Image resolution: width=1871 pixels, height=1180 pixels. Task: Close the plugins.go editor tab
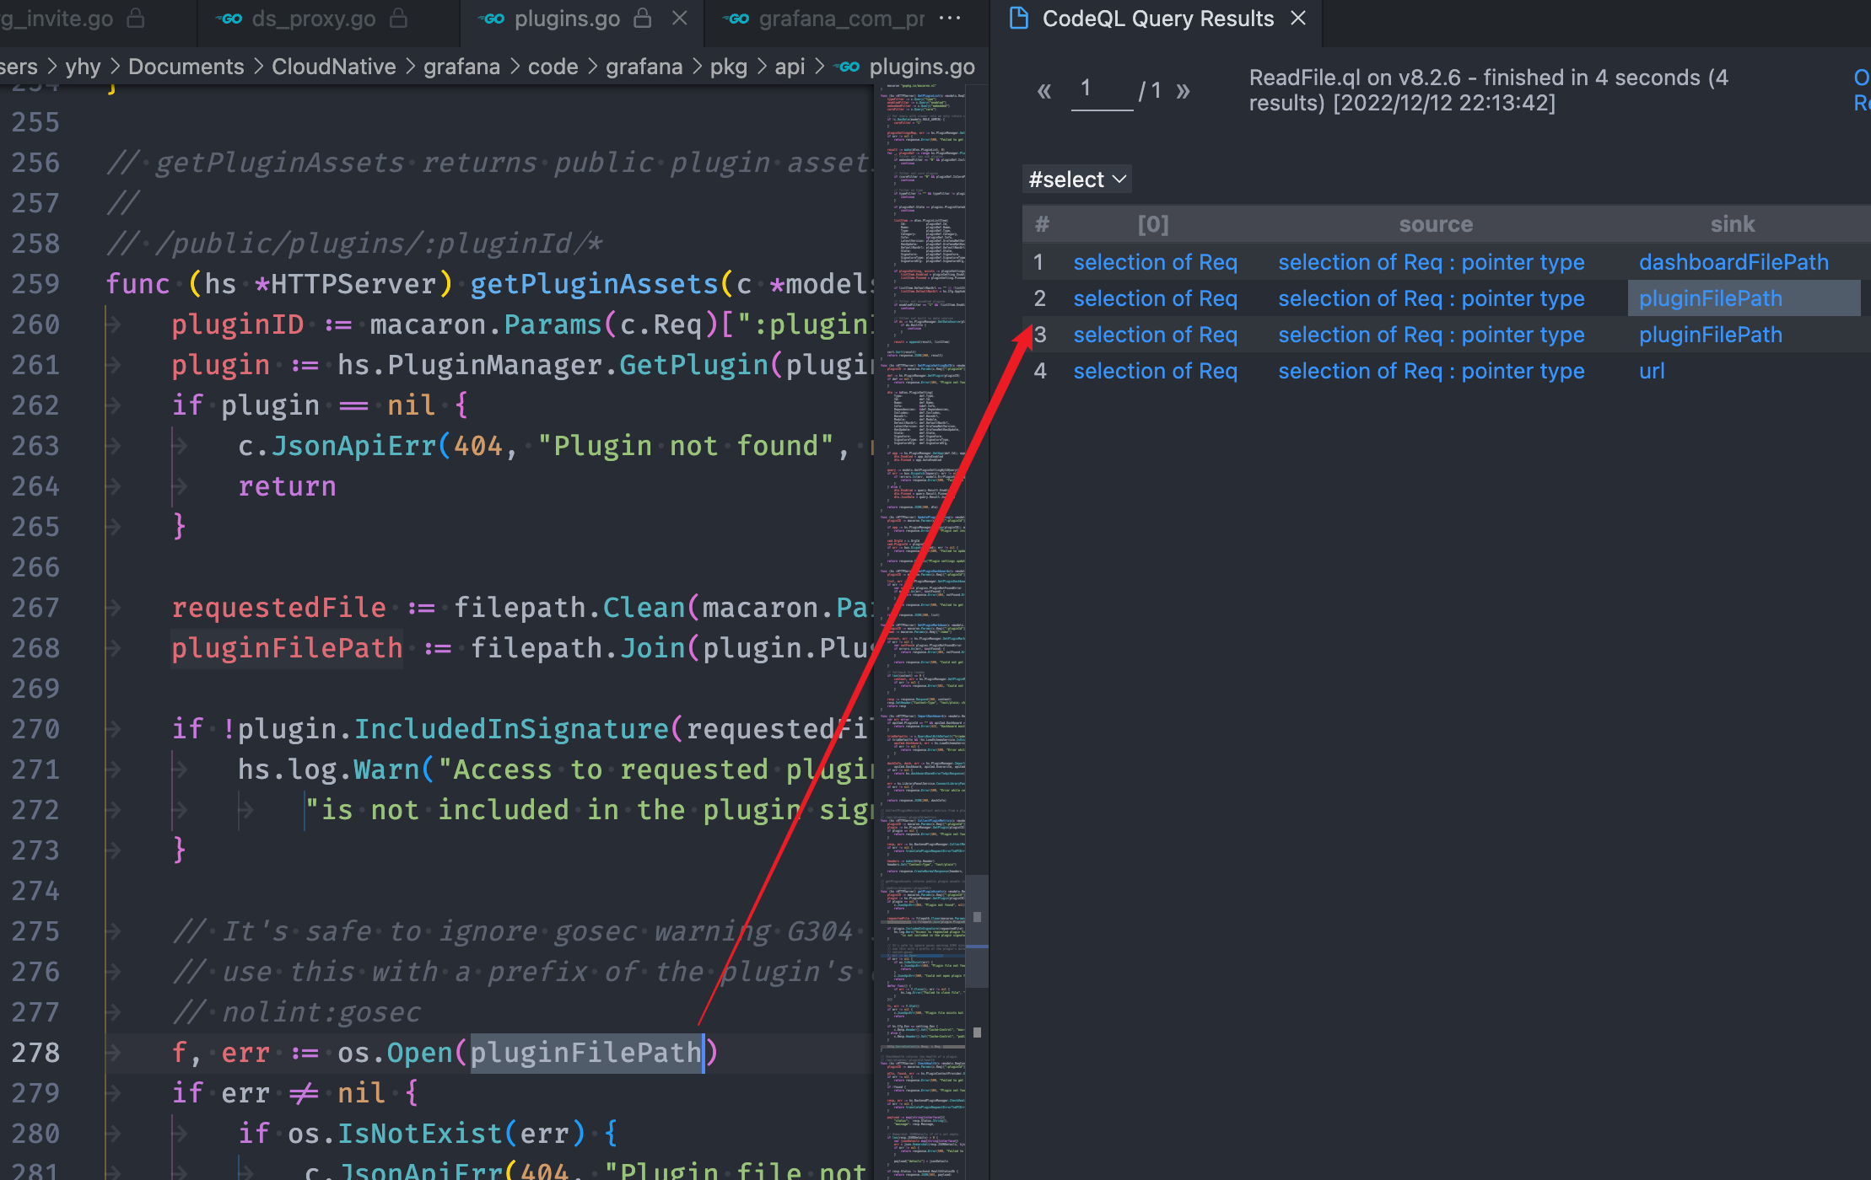click(x=680, y=19)
